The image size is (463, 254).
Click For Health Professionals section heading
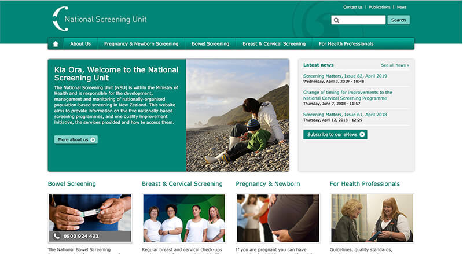365,184
